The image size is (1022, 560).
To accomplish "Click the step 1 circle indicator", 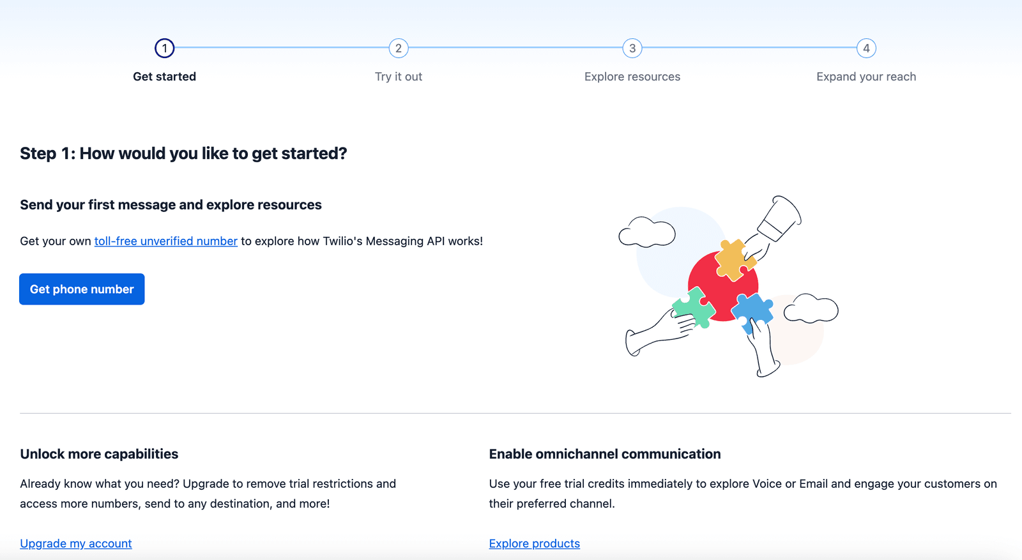I will tap(164, 48).
